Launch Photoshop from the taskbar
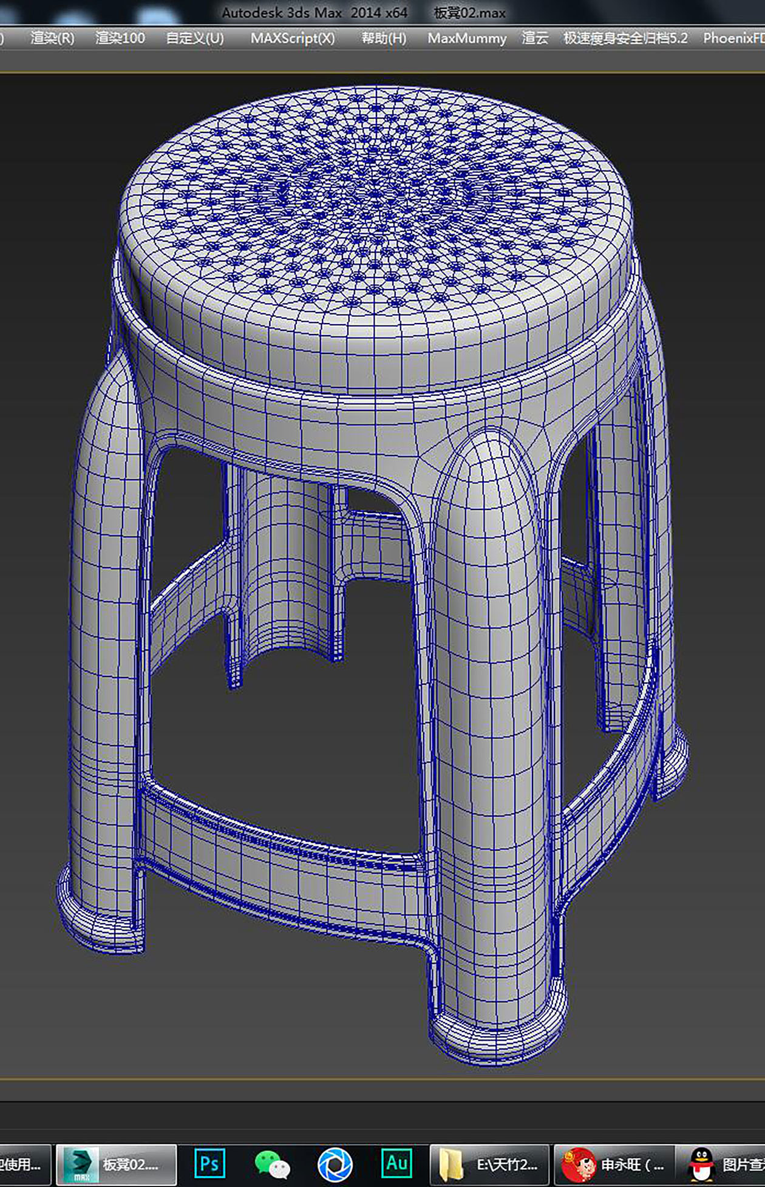This screenshot has width=765, height=1187. pos(209,1164)
